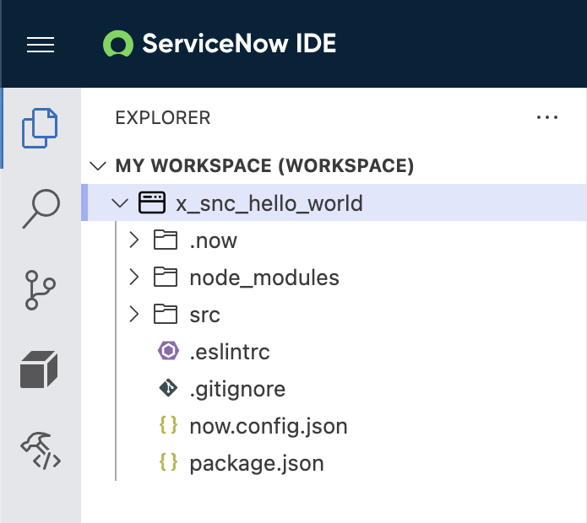The image size is (587, 523).
Task: Click the node_modules folder icon
Action: coord(166,277)
